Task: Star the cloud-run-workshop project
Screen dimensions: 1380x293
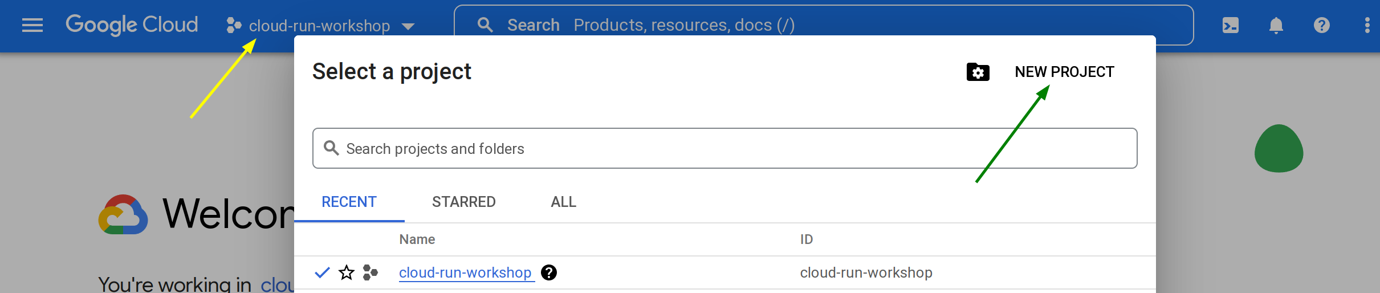Action: pyautogui.click(x=347, y=272)
